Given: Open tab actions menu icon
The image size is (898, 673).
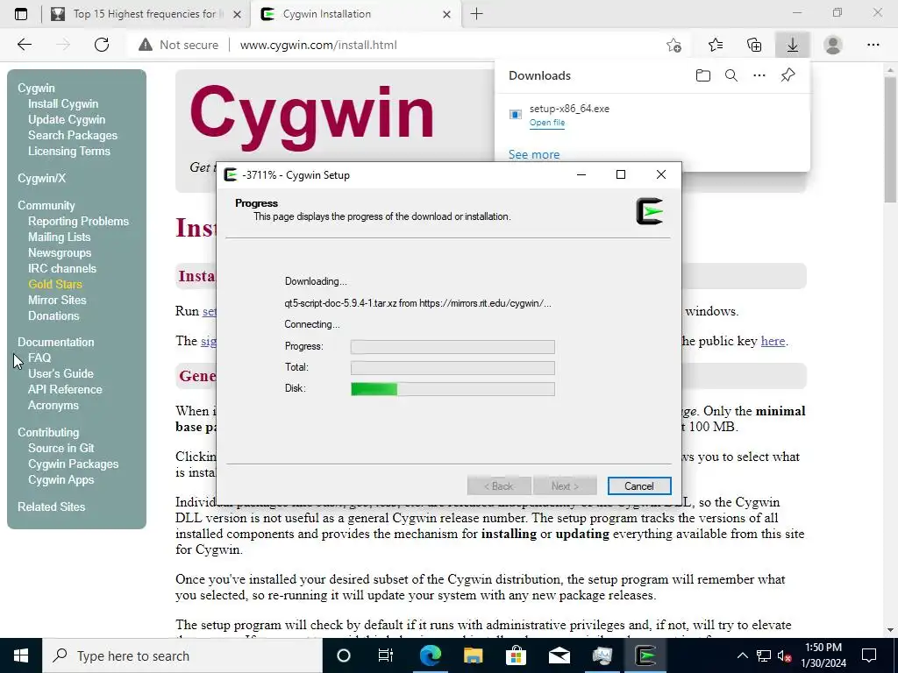Looking at the screenshot, I should click(21, 14).
